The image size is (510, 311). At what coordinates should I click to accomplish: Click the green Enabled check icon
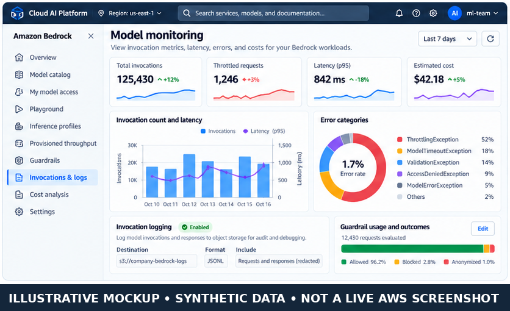coord(184,227)
